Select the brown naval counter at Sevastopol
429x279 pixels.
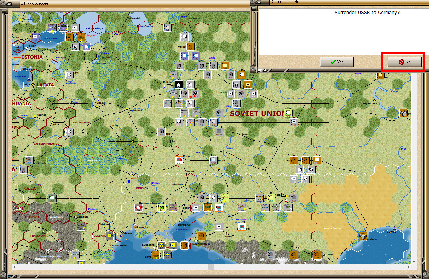[x=155, y=255]
